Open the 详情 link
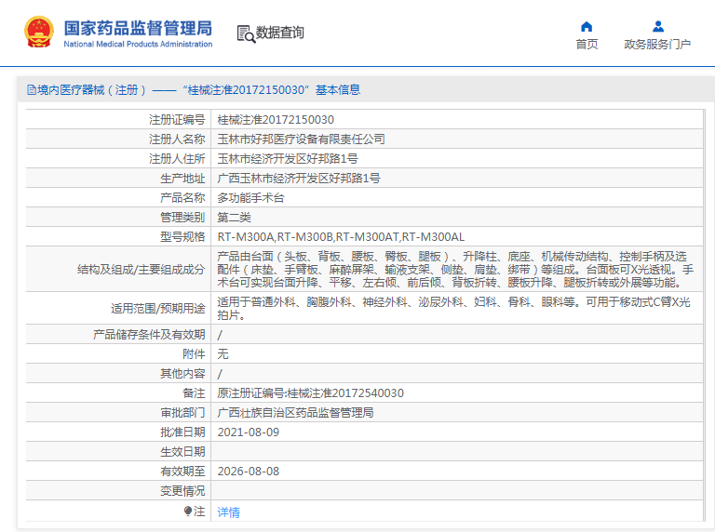 228,512
